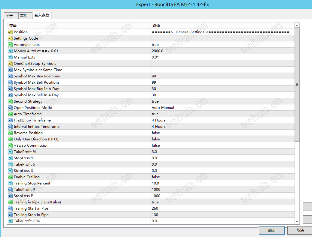Select the StopLoss $ row label
The image size is (312, 237).
coord(23,171)
